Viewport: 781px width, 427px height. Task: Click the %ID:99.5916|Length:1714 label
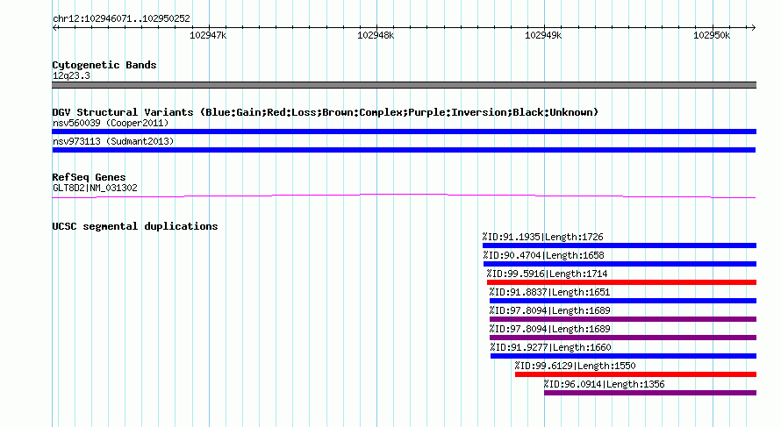point(547,274)
